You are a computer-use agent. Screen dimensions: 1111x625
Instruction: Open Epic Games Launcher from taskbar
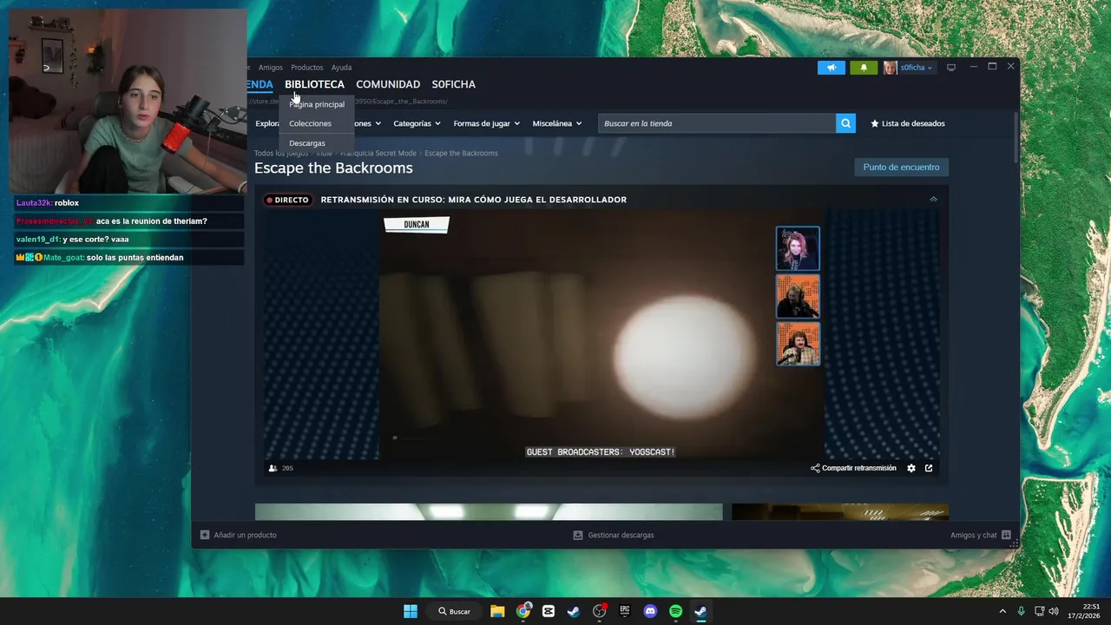625,611
